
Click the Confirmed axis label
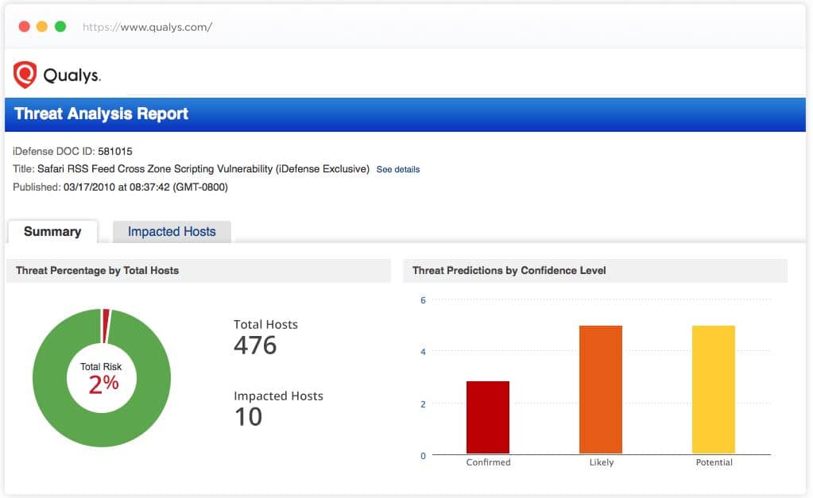coord(489,462)
